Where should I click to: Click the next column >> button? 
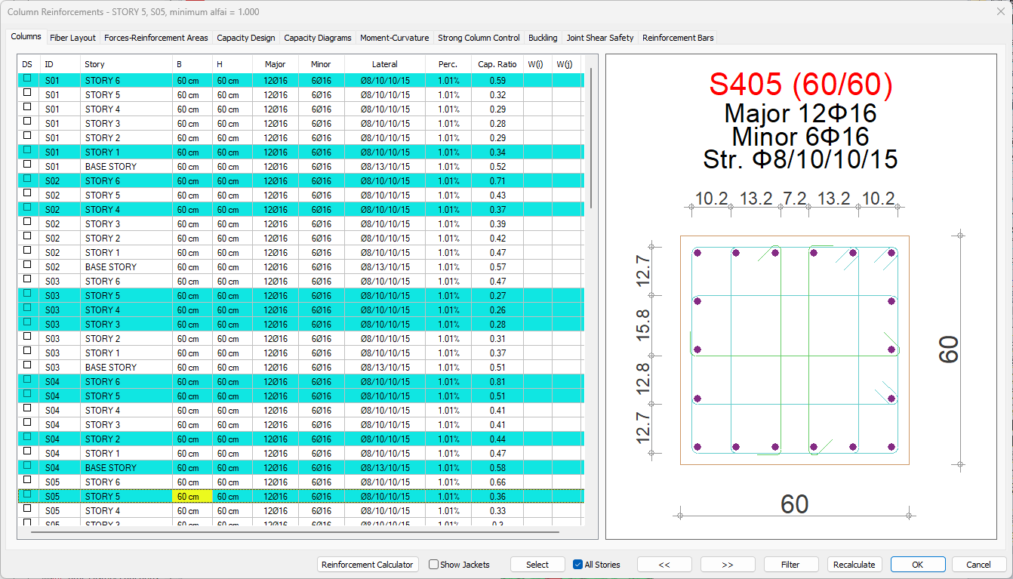pos(728,565)
